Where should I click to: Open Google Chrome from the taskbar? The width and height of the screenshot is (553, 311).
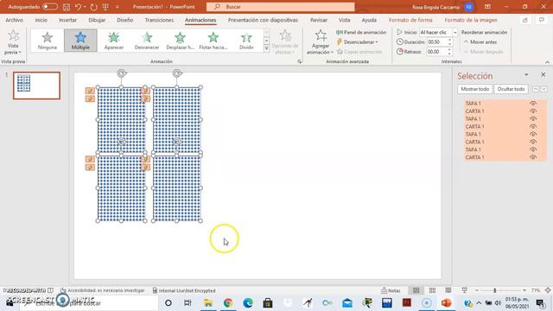click(228, 302)
